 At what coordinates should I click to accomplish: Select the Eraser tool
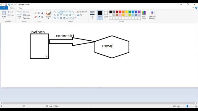coord(35,17)
